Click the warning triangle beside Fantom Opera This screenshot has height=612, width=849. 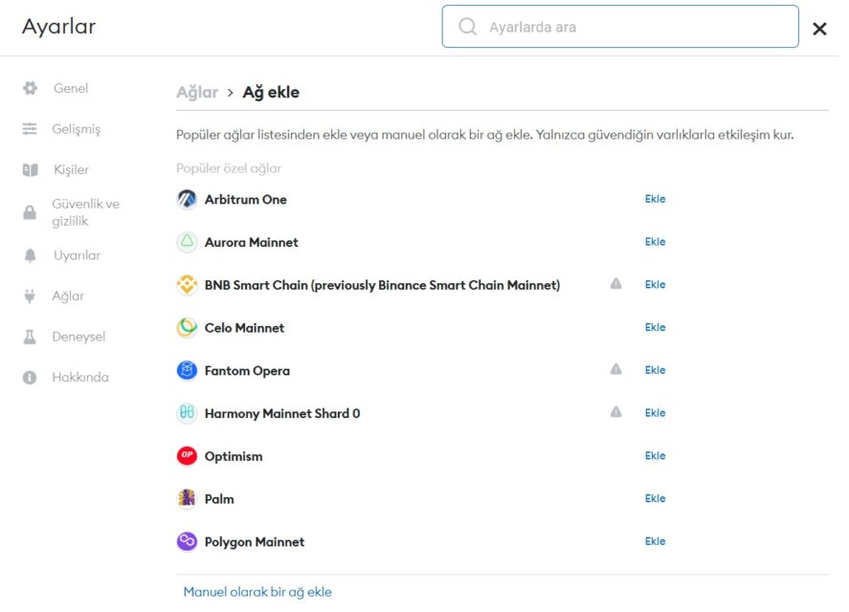pyautogui.click(x=615, y=369)
